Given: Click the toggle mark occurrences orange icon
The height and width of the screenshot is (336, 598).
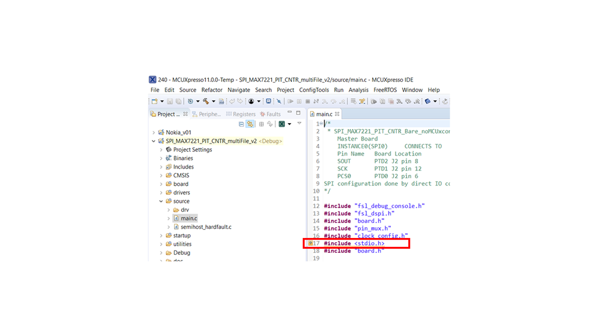Looking at the screenshot, I should [362, 101].
